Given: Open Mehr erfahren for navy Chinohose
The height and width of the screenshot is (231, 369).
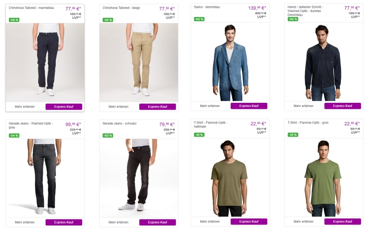Looking at the screenshot, I should [x=25, y=107].
